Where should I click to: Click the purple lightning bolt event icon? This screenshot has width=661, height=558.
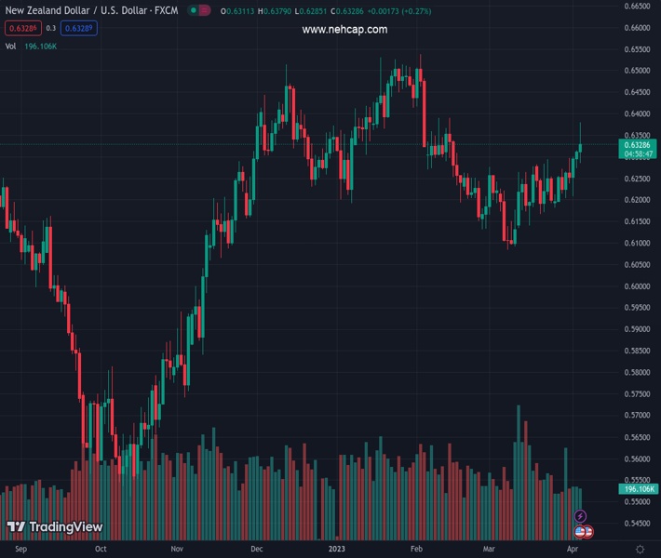point(581,516)
